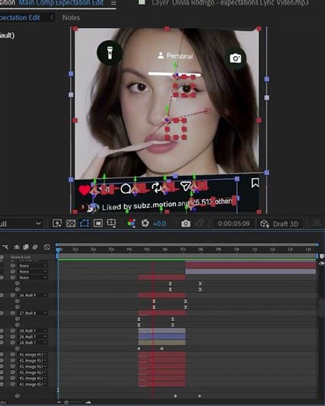Click pick whip beside 26. Null 9
This screenshot has width=325, height=406.
pyautogui.click(x=12, y=295)
